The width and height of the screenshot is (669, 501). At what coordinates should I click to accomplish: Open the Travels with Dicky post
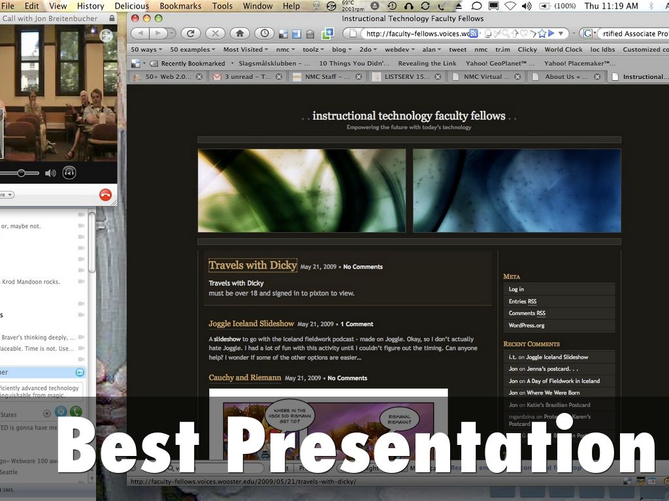click(x=253, y=266)
